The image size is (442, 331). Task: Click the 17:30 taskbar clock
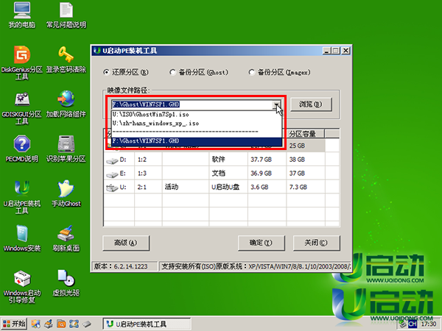pyautogui.click(x=429, y=324)
